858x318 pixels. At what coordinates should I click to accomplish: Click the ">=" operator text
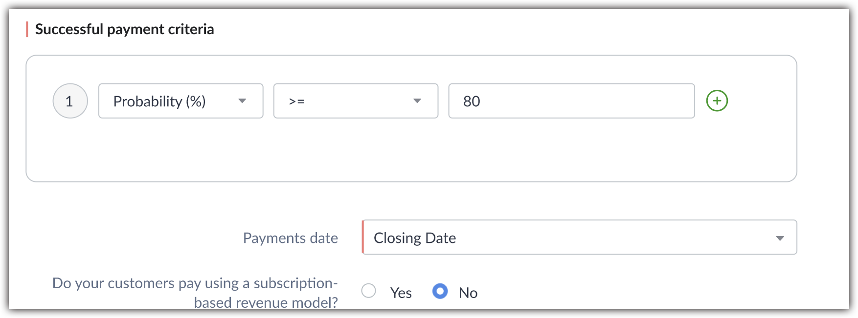click(297, 101)
